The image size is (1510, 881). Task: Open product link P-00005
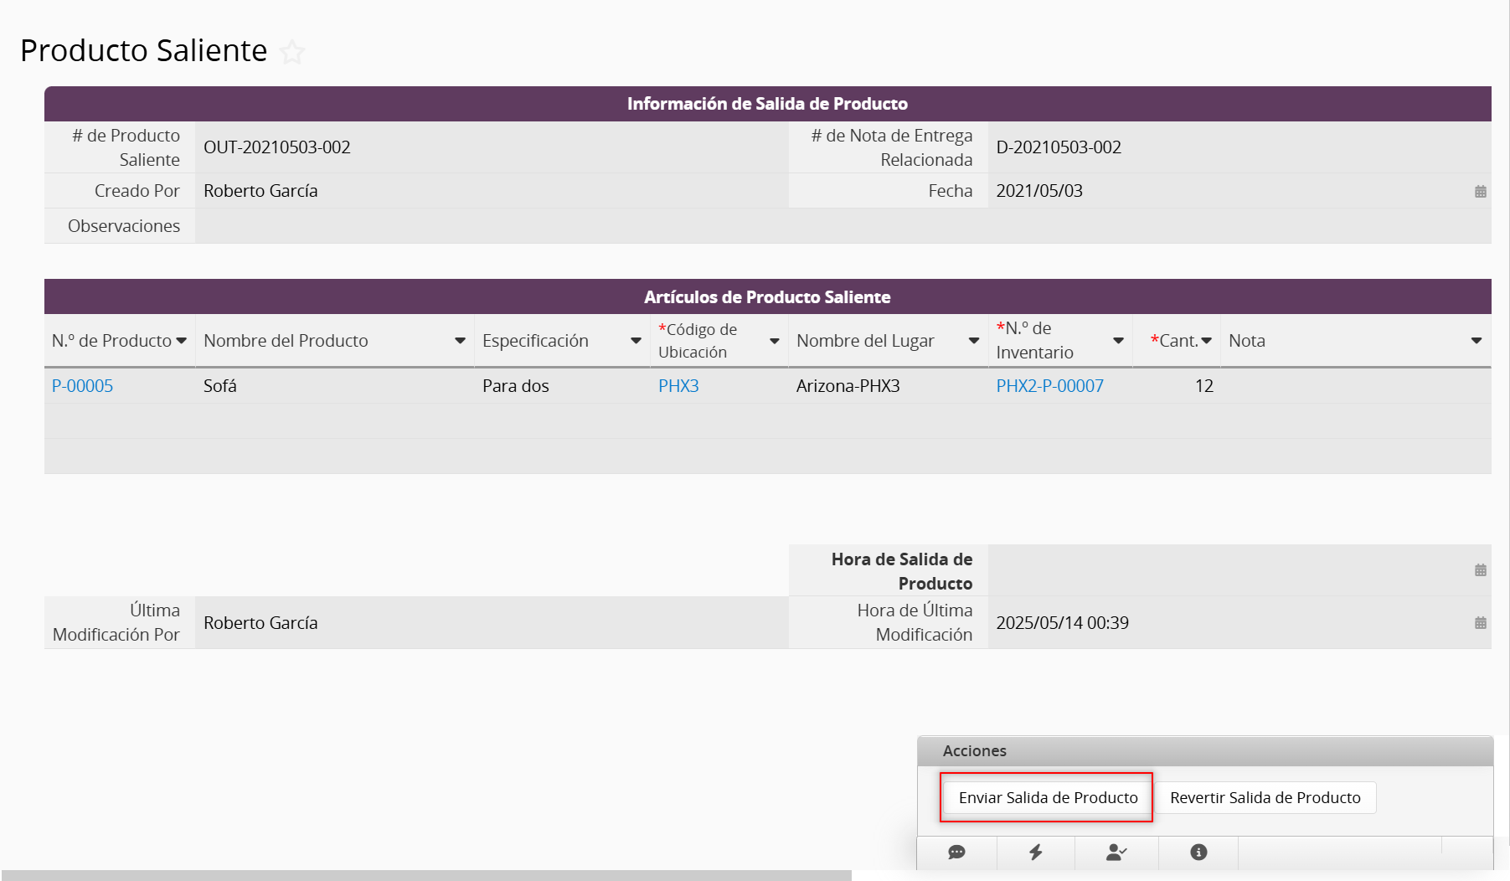click(82, 386)
